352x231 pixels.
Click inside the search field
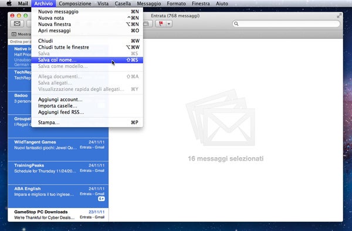tap(286, 23)
